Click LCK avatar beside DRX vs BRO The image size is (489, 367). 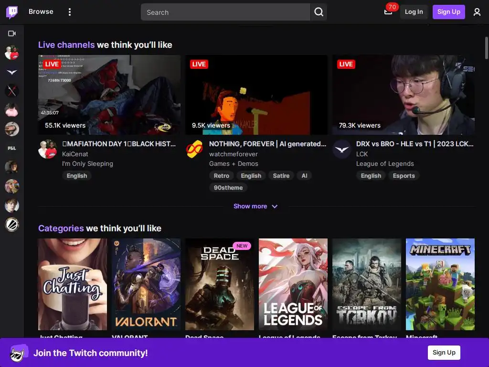(x=342, y=149)
